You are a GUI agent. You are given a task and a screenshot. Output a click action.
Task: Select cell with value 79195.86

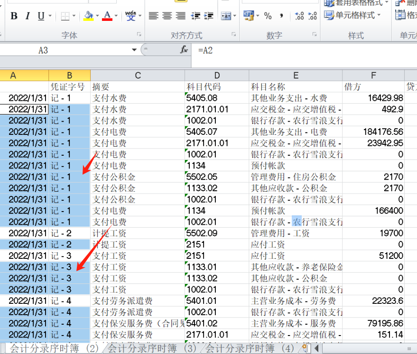(373, 323)
